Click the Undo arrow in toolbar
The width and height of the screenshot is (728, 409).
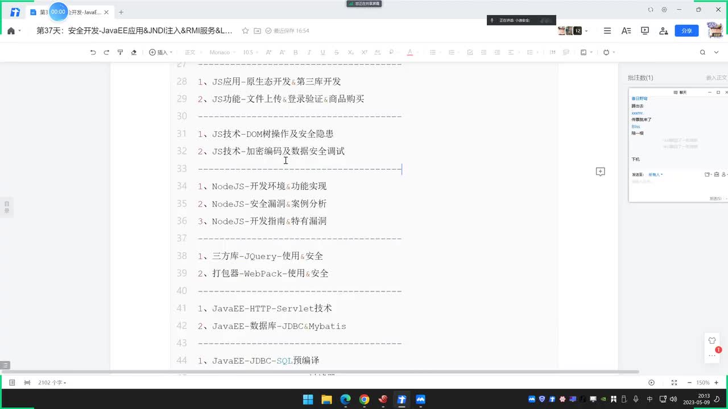pos(93,52)
